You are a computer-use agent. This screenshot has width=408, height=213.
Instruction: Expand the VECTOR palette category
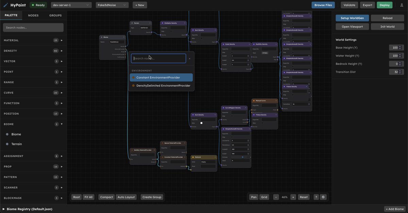[33, 61]
